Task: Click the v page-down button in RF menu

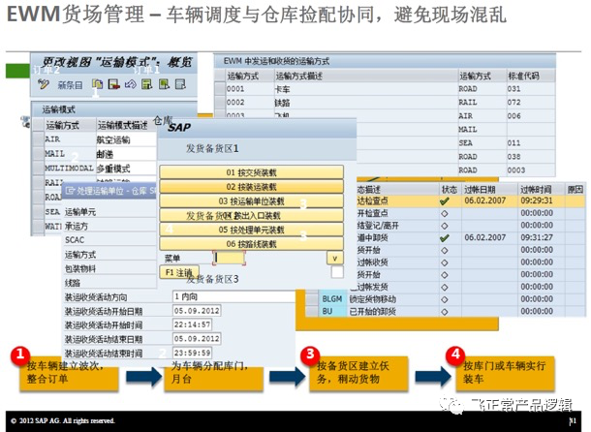Action: [x=334, y=259]
